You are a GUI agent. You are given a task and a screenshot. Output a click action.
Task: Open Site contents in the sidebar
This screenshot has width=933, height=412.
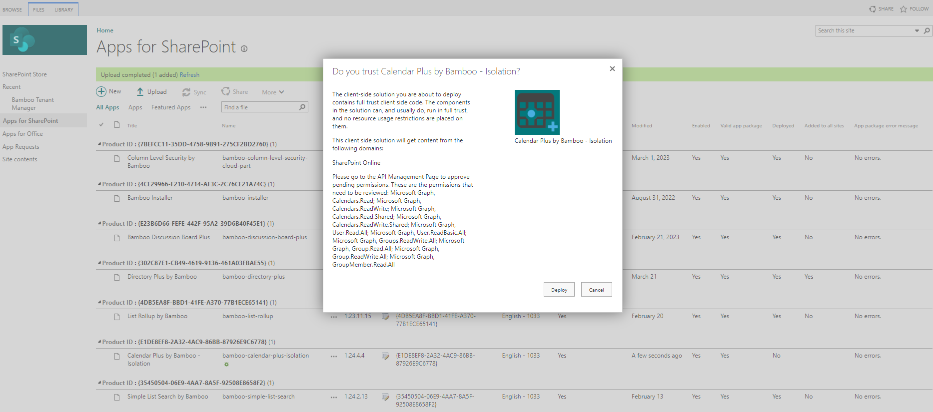pyautogui.click(x=19, y=159)
